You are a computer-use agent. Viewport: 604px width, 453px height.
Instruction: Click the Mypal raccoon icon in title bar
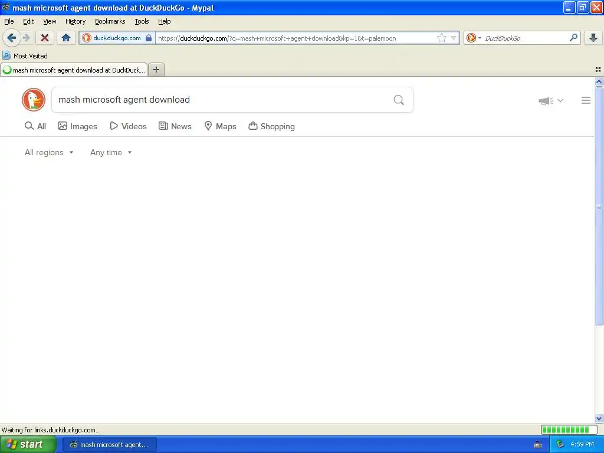(6, 7)
